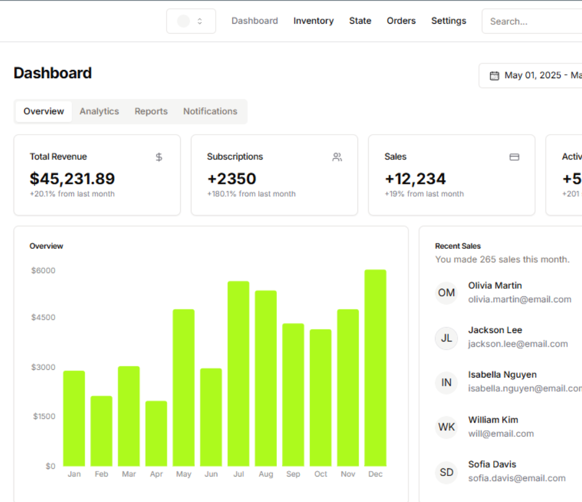The width and height of the screenshot is (582, 502).
Task: Click the name William Kim
Action: pos(493,420)
